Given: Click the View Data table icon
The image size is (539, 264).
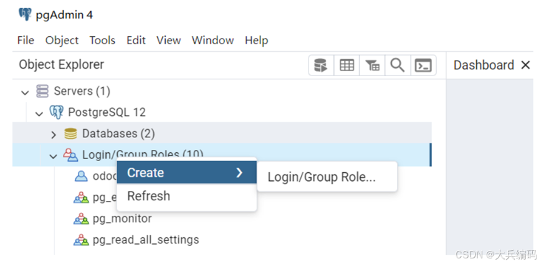Looking at the screenshot, I should [x=346, y=65].
